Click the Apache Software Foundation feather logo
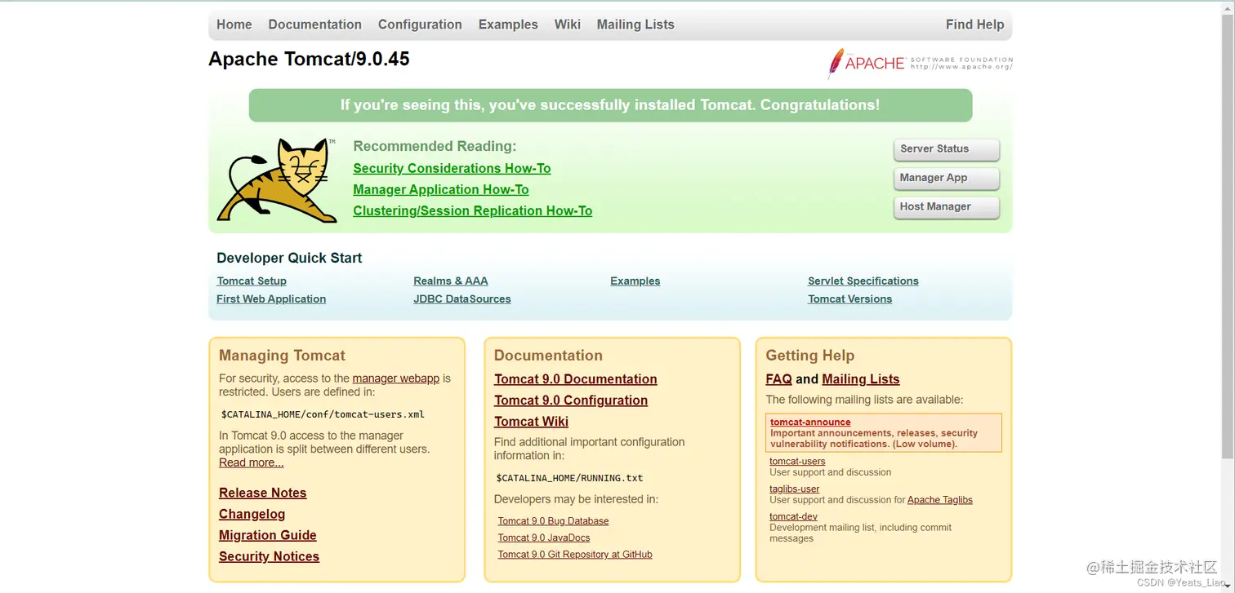1235x593 pixels. [920, 63]
